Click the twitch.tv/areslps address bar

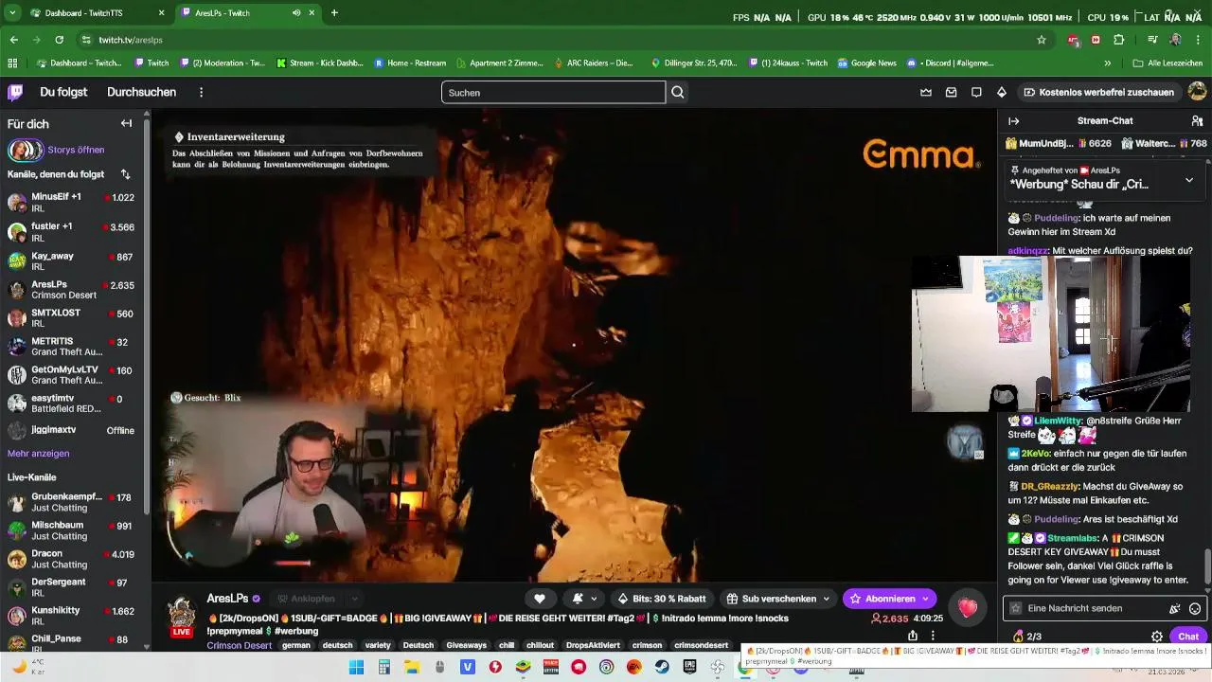(x=559, y=40)
